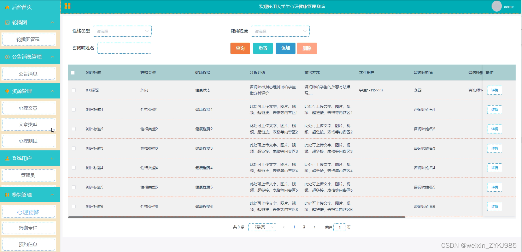Check the checkbox on the XX标题 row
The width and height of the screenshot is (522, 252).
coord(74,90)
